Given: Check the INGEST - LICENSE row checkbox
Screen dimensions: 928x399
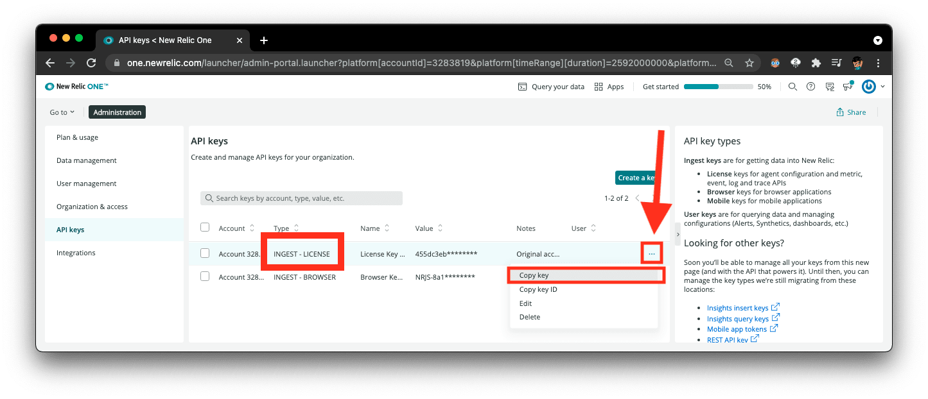Looking at the screenshot, I should point(205,253).
